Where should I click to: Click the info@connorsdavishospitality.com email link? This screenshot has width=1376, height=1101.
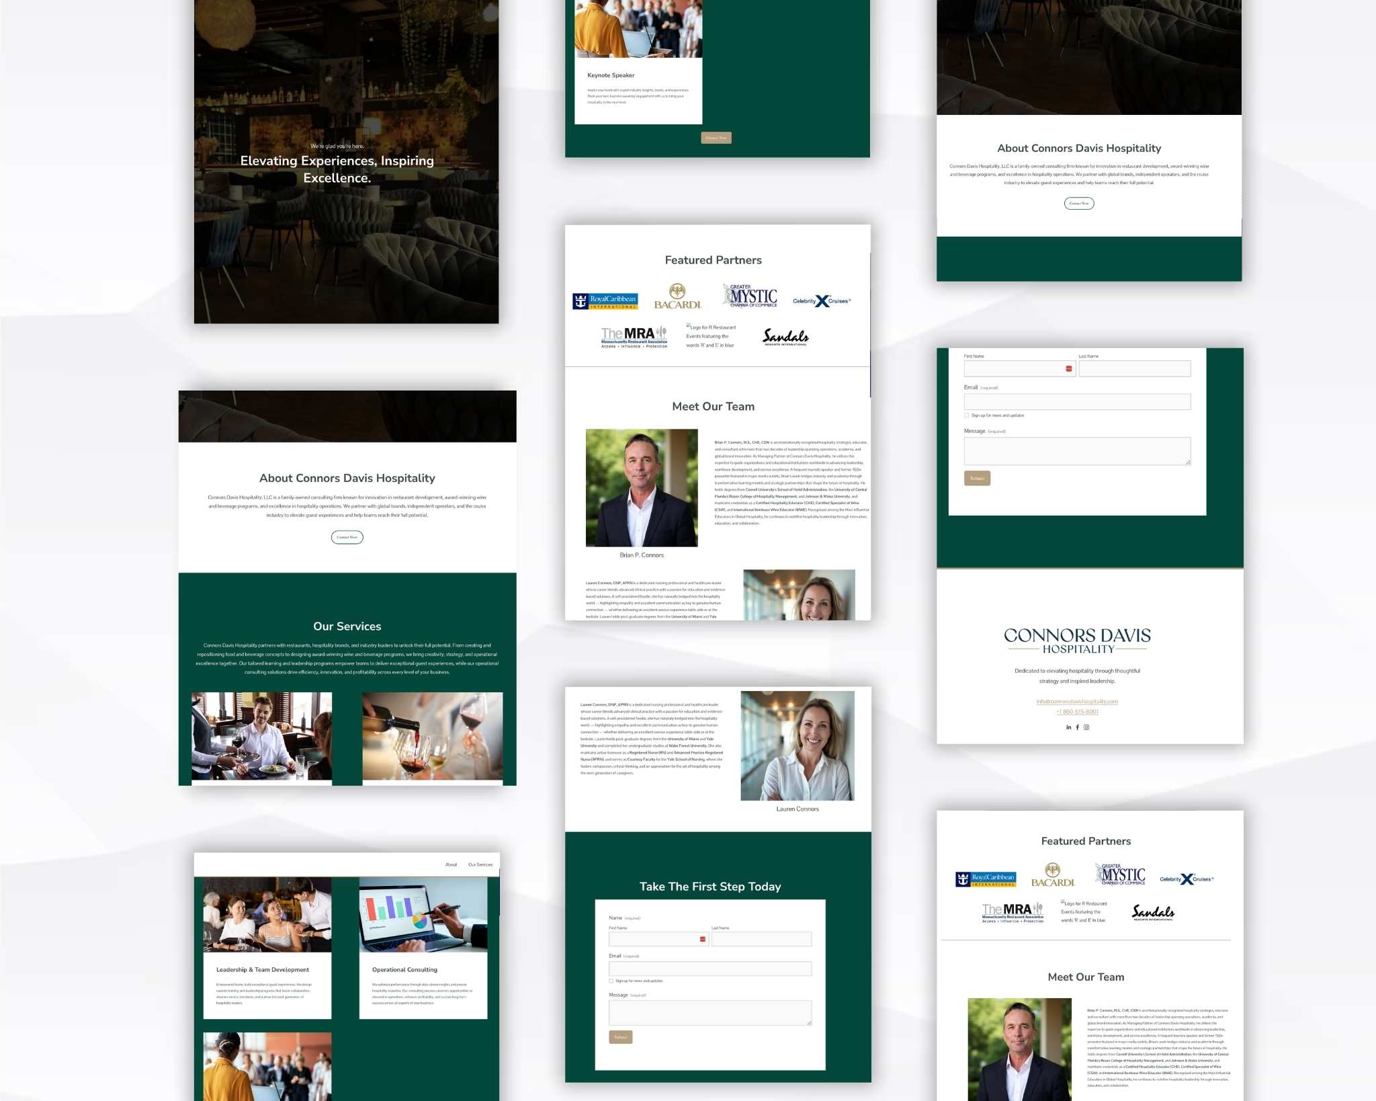(1077, 701)
